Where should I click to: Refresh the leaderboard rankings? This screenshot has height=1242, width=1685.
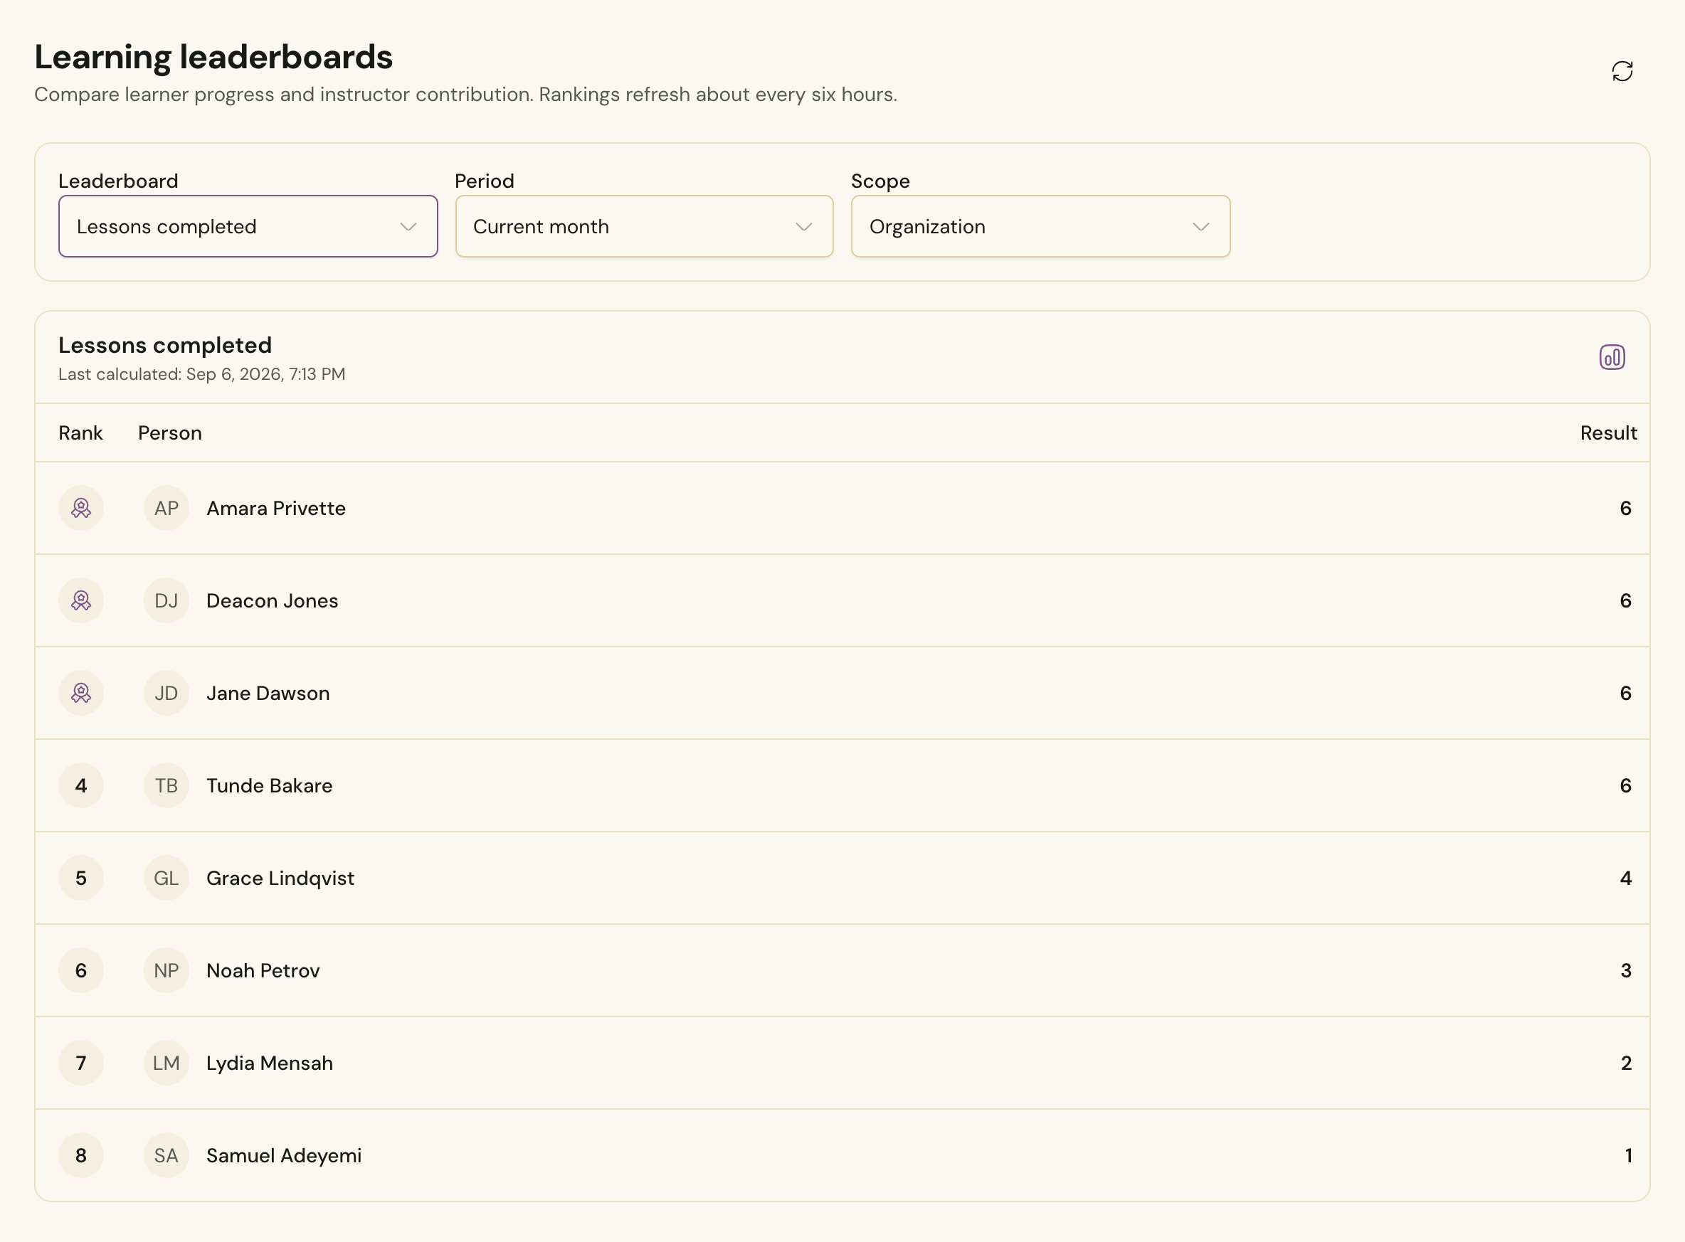pos(1622,71)
